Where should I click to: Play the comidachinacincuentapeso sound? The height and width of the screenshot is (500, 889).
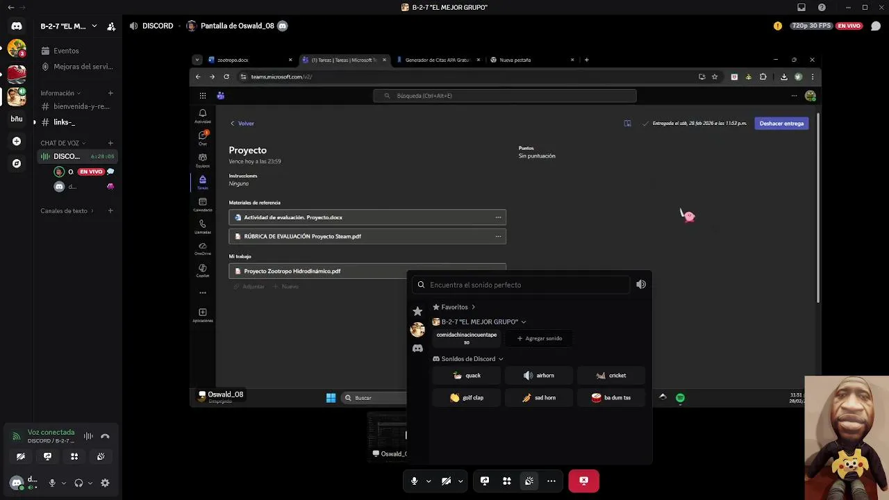[x=467, y=338]
